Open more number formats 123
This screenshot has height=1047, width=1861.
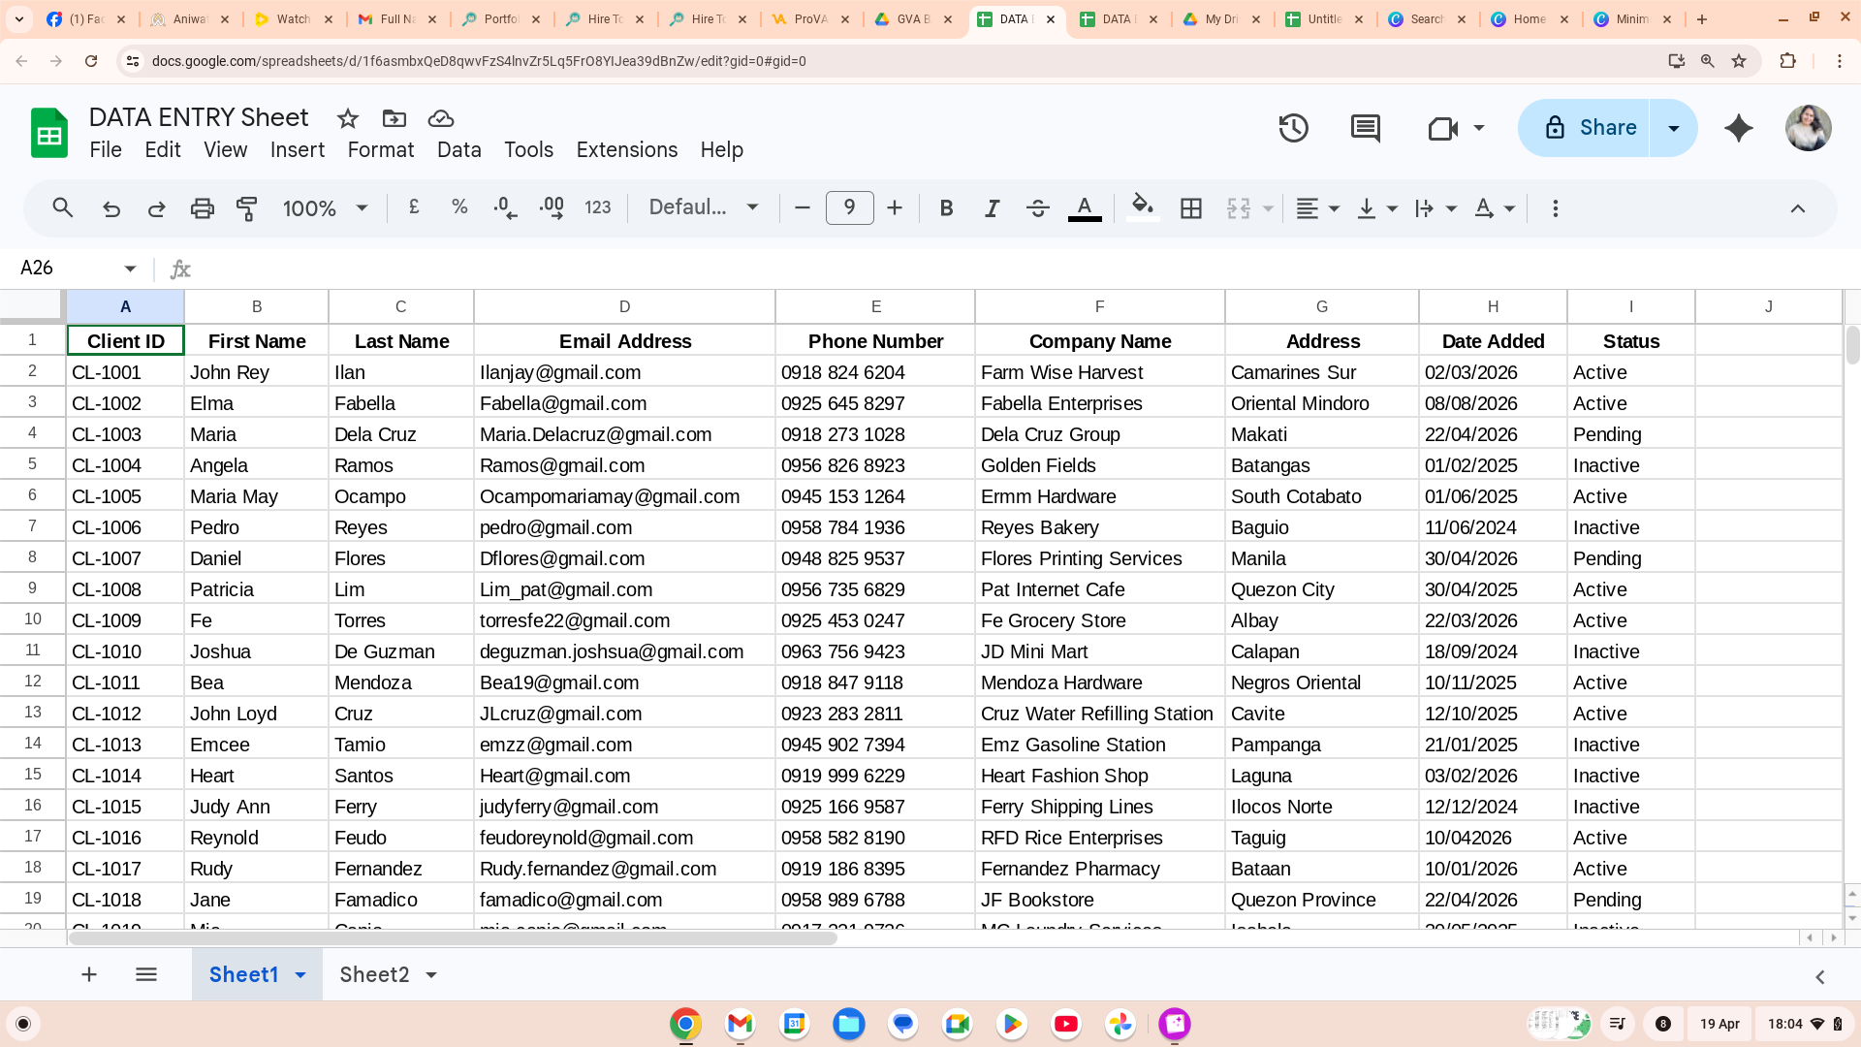598,207
